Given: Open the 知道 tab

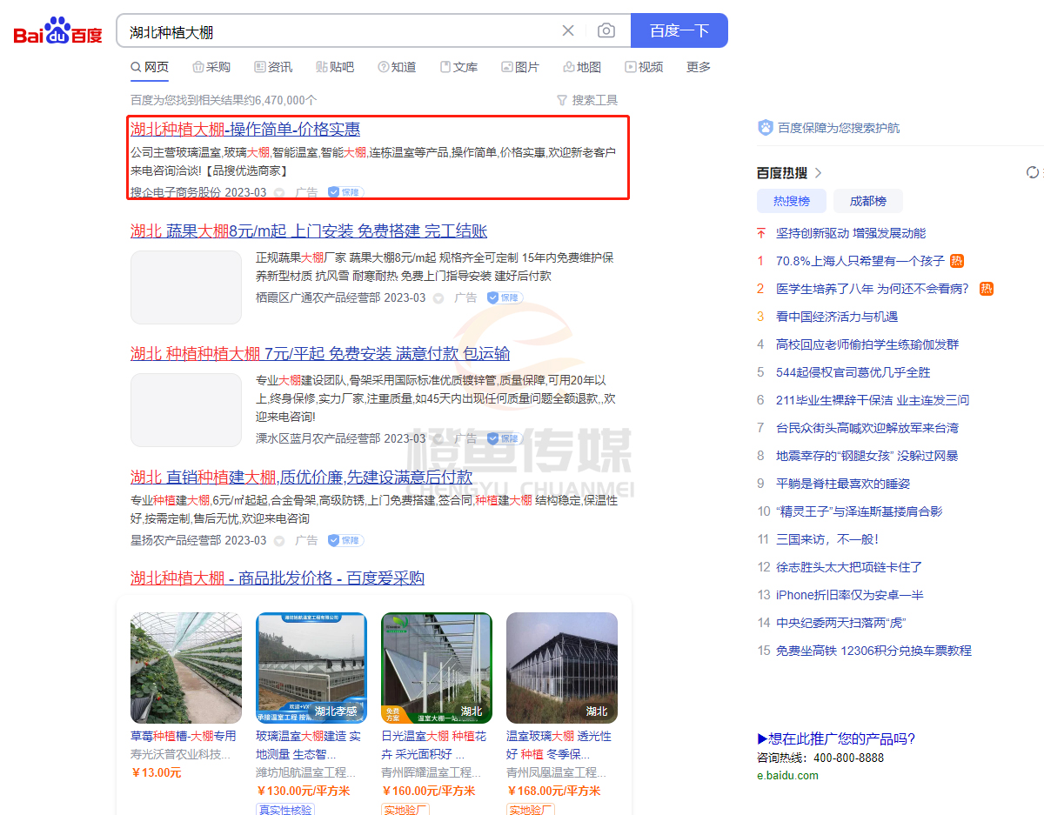Looking at the screenshot, I should coord(397,67).
